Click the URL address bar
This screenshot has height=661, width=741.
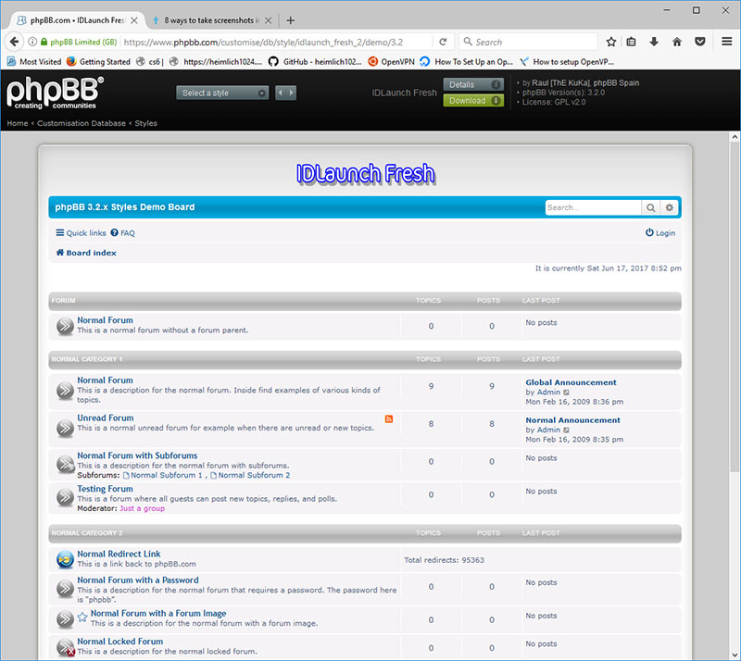pyautogui.click(x=276, y=42)
